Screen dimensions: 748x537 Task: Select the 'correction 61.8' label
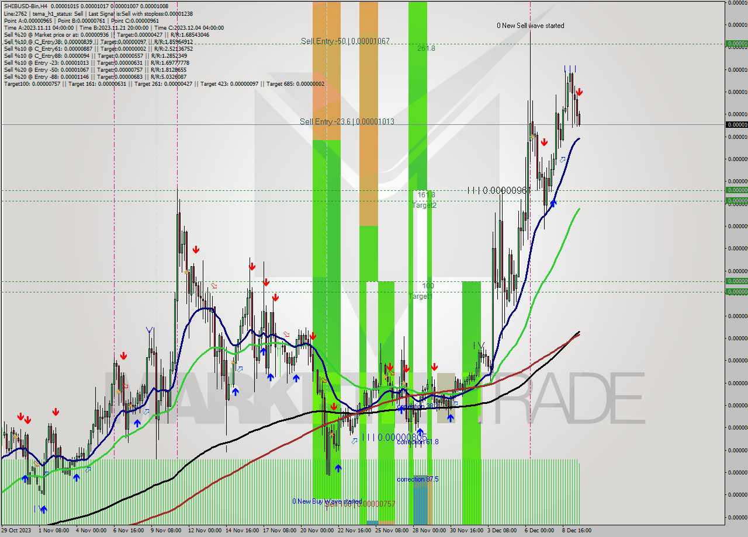(417, 442)
